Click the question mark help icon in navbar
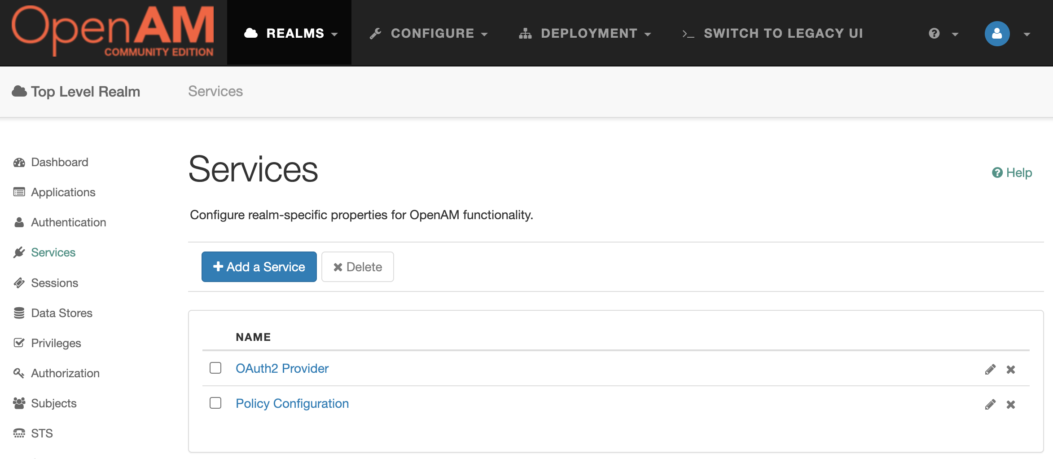This screenshot has width=1053, height=459. 934,34
